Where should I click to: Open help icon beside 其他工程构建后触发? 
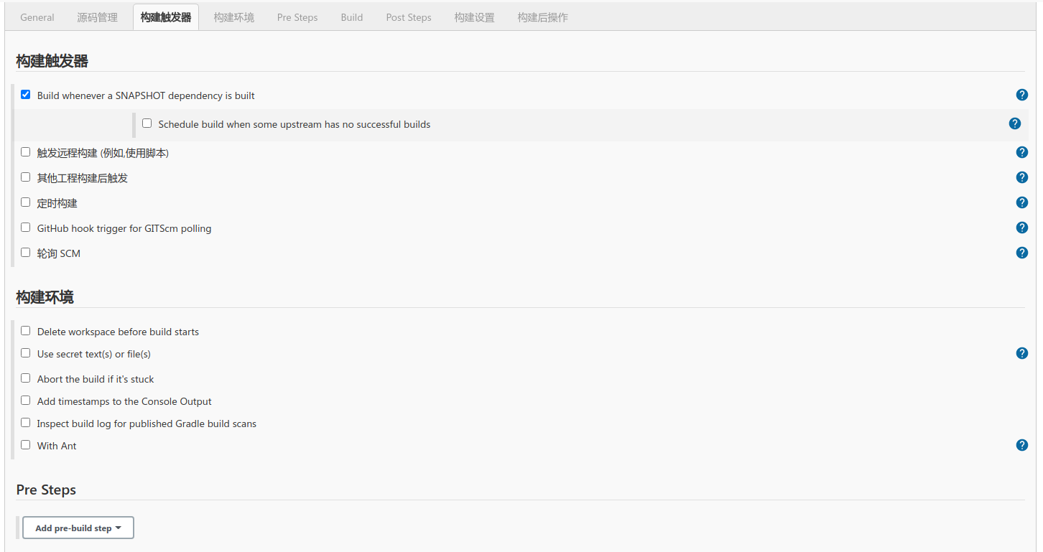point(1021,177)
